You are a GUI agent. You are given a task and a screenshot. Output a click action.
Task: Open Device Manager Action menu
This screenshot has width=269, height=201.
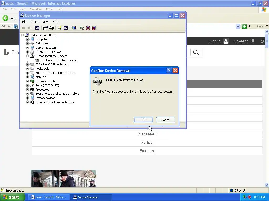(x=34, y=22)
